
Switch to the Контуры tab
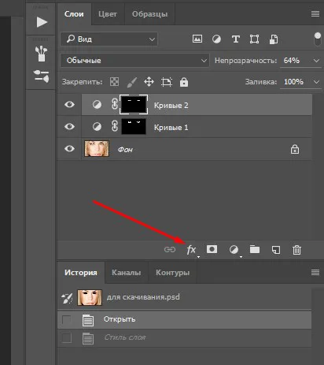pyautogui.click(x=172, y=273)
